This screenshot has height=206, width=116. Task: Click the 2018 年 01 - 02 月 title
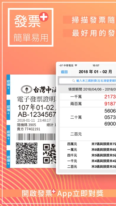95,72
